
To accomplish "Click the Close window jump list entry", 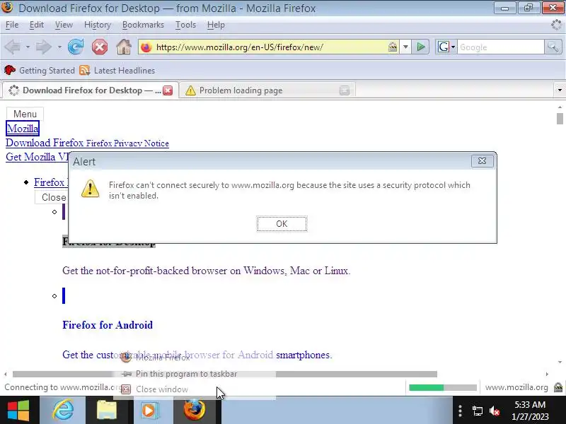I will [162, 389].
